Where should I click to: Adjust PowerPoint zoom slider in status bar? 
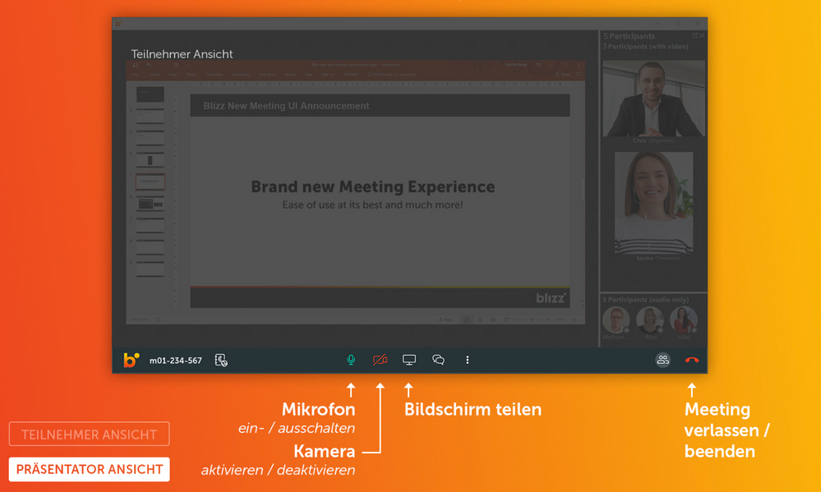tap(532, 320)
